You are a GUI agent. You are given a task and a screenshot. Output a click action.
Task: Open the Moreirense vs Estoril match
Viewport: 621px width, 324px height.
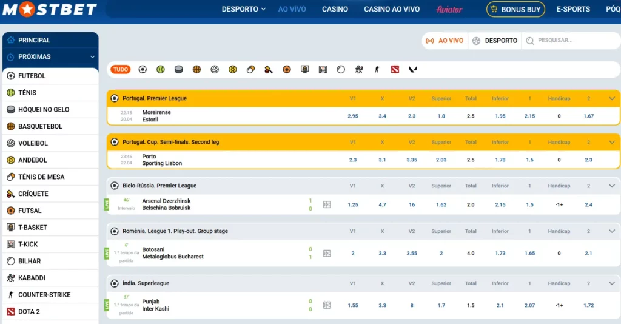point(156,116)
